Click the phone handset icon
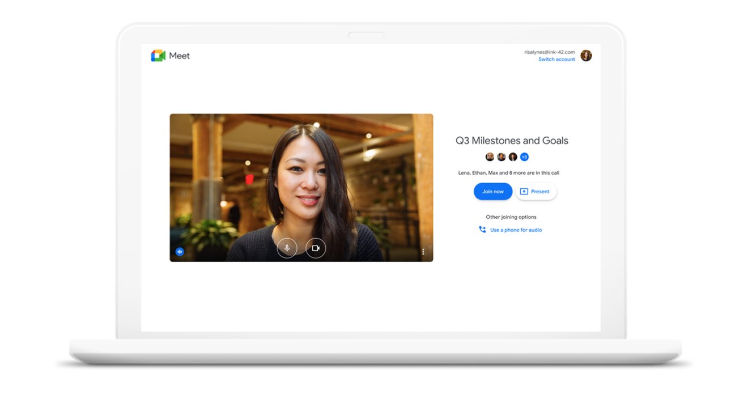Viewport: 748px width, 393px height. [482, 230]
